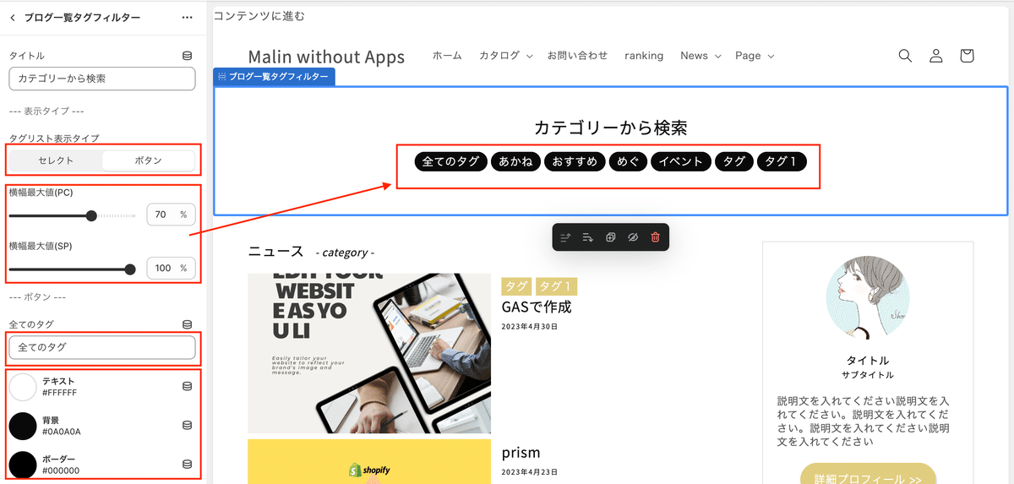Screen dimensions: 1014x484
Task: Open the three-dots more options menu
Action: tap(187, 17)
